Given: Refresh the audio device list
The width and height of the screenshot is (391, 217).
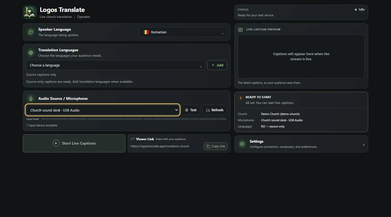Looking at the screenshot, I should pyautogui.click(x=215, y=110).
